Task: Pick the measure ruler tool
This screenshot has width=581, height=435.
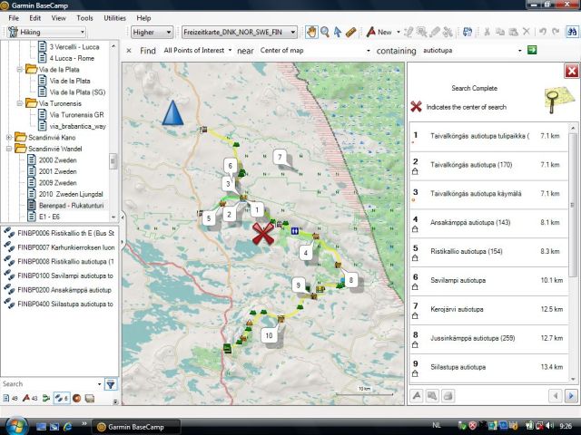Action: tap(350, 32)
